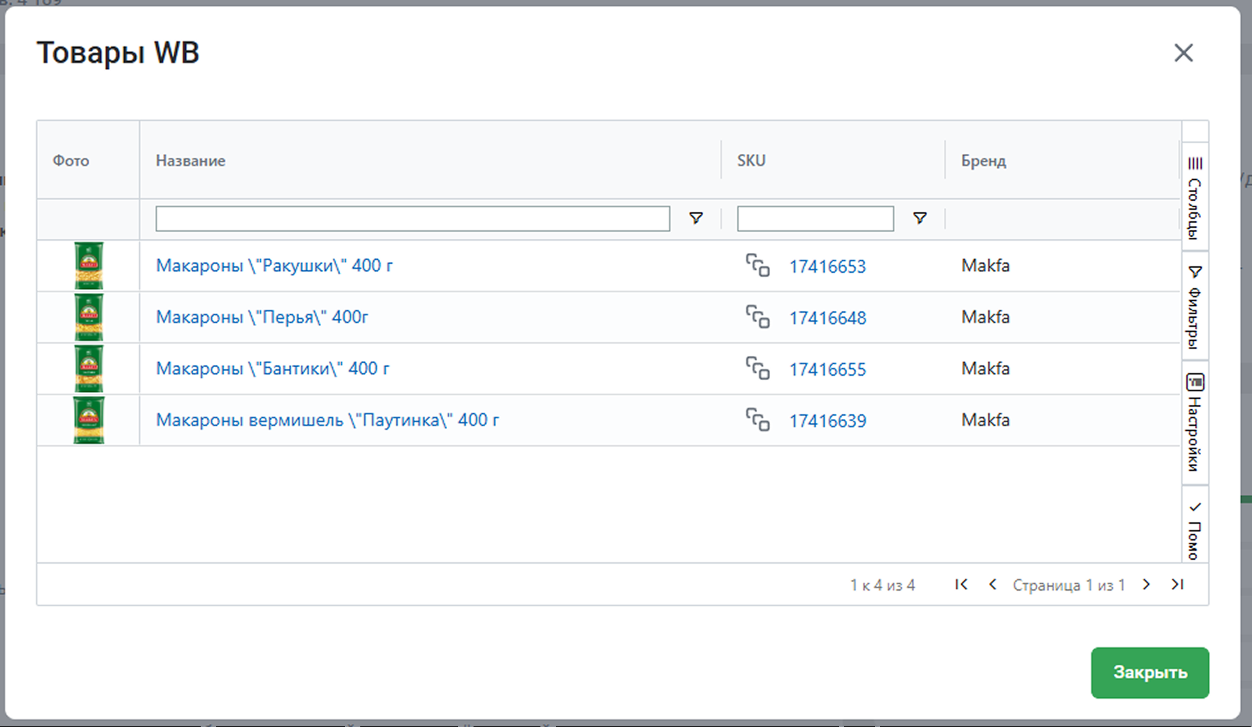Go to the last page of results

pyautogui.click(x=1177, y=584)
